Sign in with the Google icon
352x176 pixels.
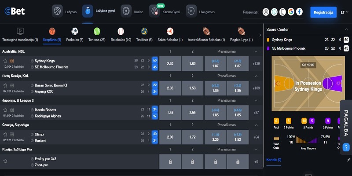pos(290,12)
